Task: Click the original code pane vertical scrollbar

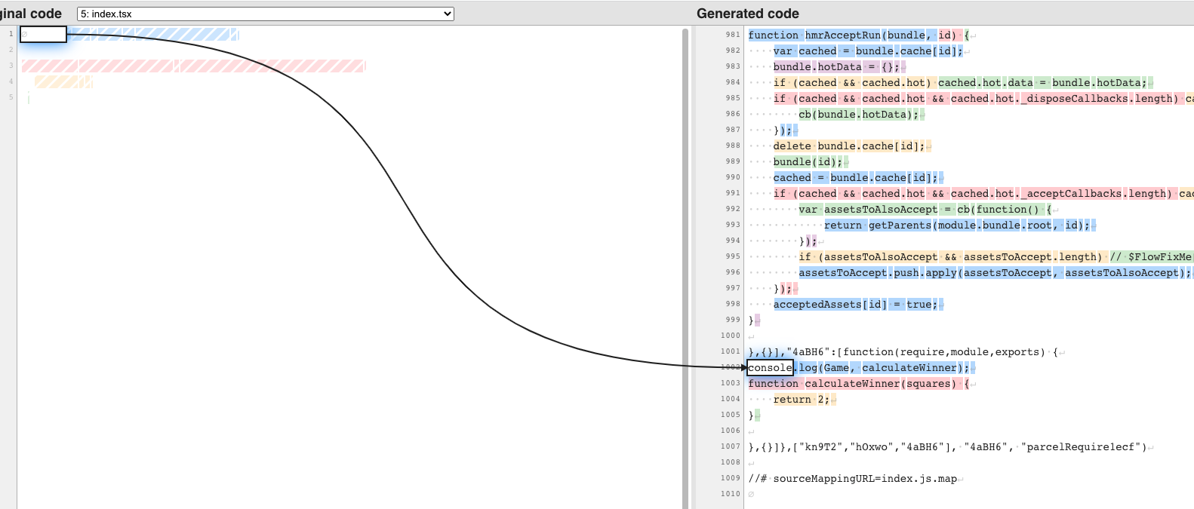Action: (x=685, y=268)
